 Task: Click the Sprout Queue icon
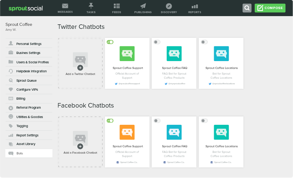pos(11,80)
